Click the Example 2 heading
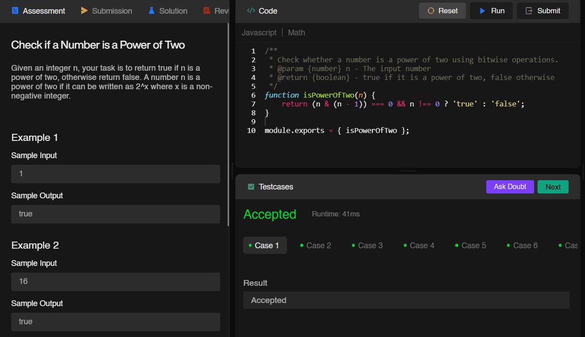 pyautogui.click(x=35, y=246)
